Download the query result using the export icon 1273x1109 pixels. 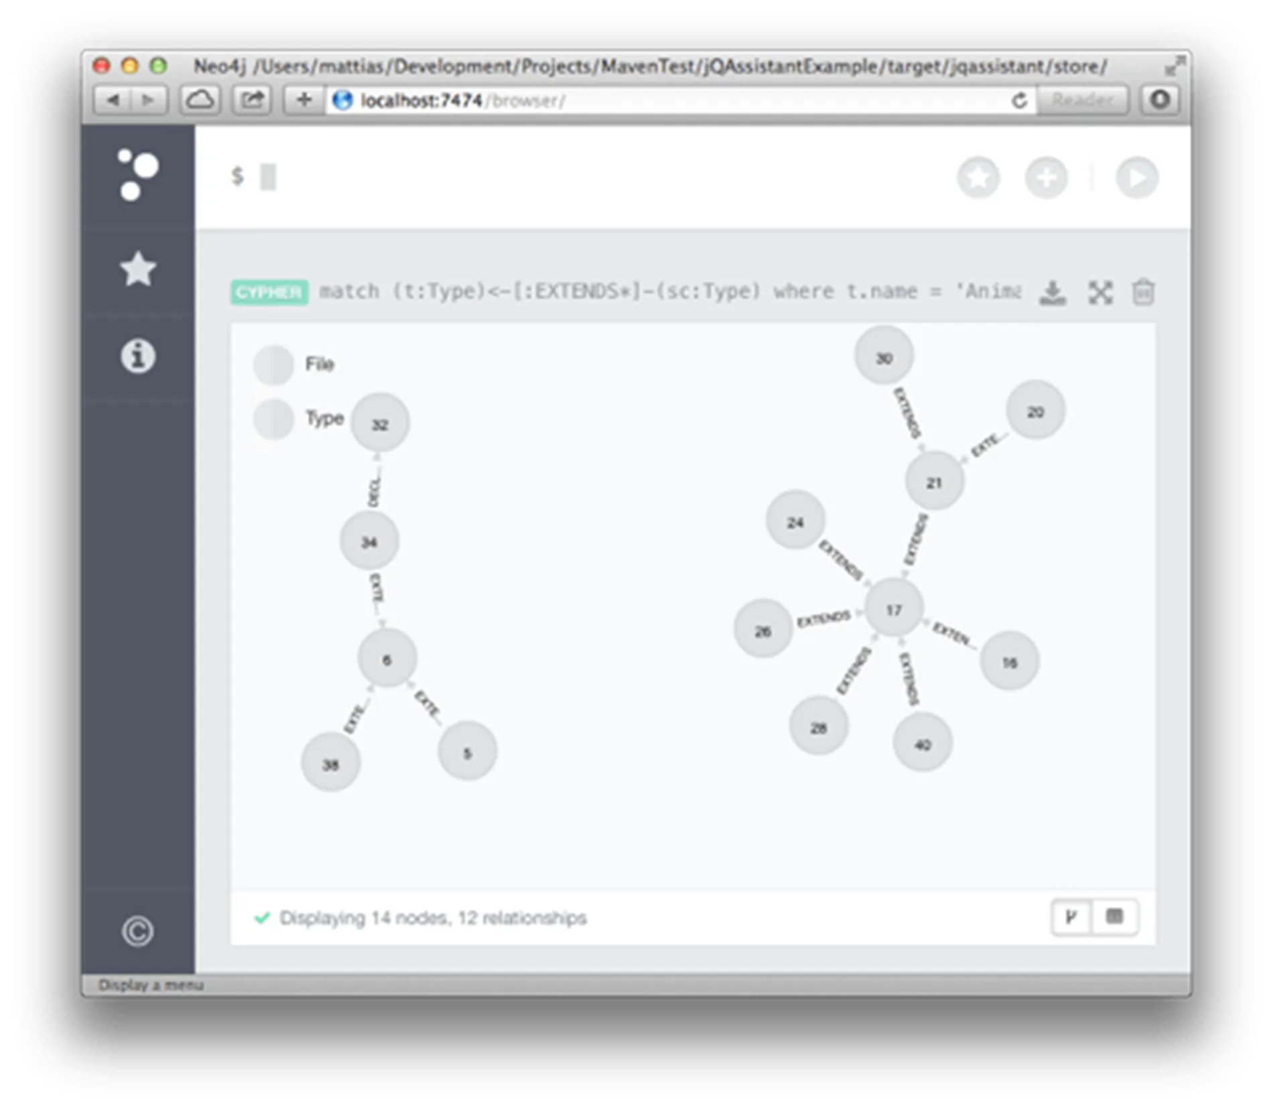click(1052, 293)
